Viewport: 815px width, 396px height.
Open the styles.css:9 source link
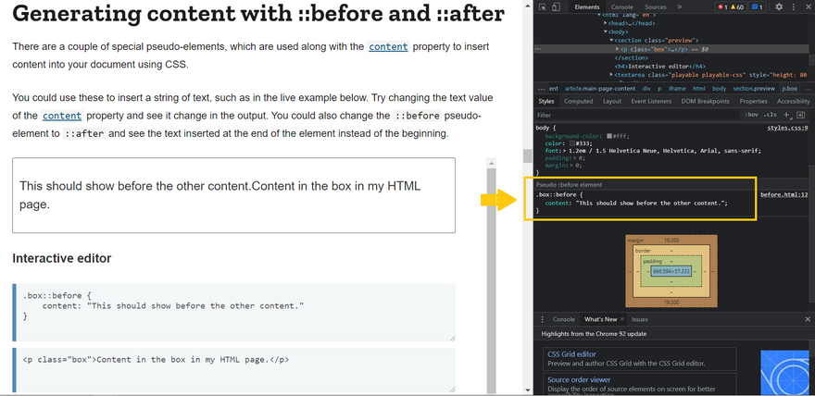pos(788,127)
